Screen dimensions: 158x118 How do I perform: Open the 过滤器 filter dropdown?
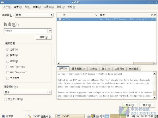34,15
